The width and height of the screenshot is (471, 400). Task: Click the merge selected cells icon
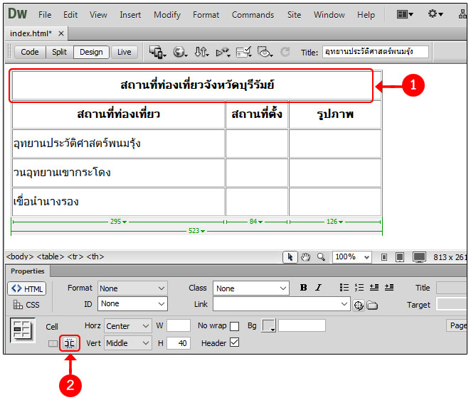53,344
